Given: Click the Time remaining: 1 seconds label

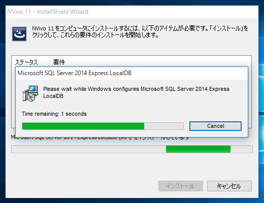Looking at the screenshot, I should coord(54,114).
